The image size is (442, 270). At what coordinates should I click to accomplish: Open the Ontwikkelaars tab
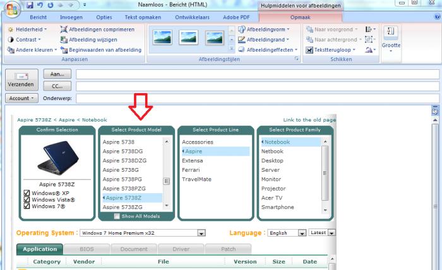click(x=192, y=17)
